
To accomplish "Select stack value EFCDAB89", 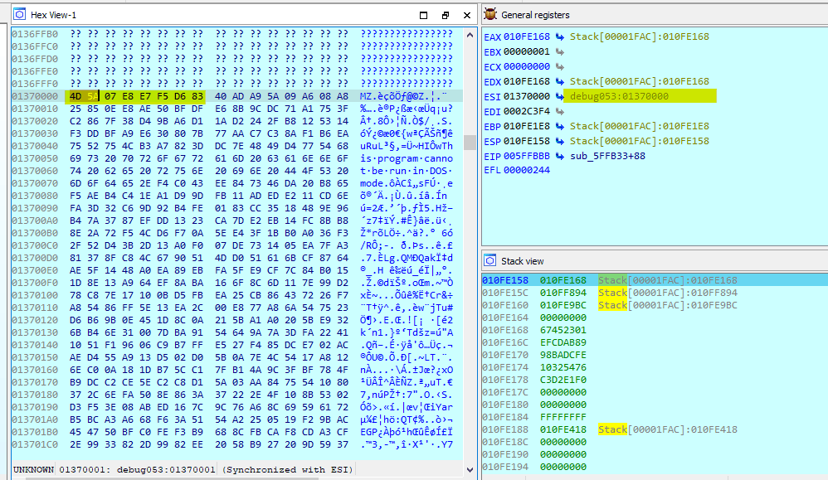I will click(x=563, y=342).
